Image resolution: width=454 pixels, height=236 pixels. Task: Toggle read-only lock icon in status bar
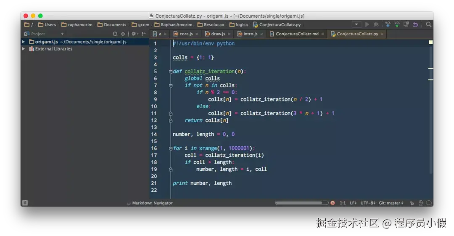412,203
